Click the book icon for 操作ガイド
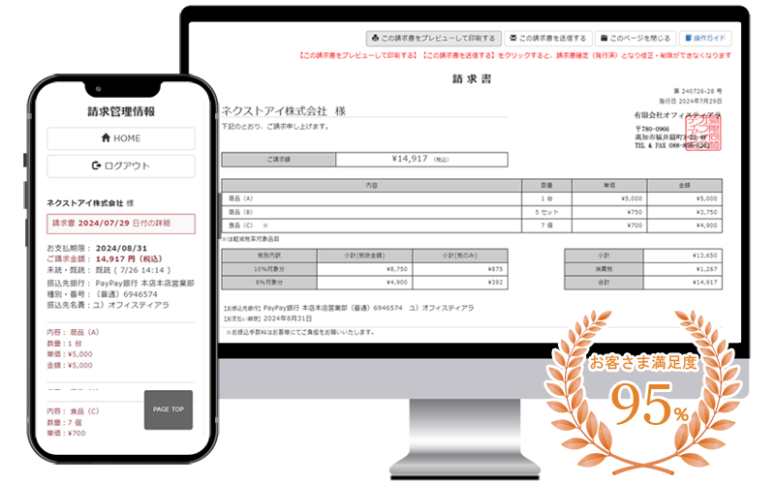 689,39
